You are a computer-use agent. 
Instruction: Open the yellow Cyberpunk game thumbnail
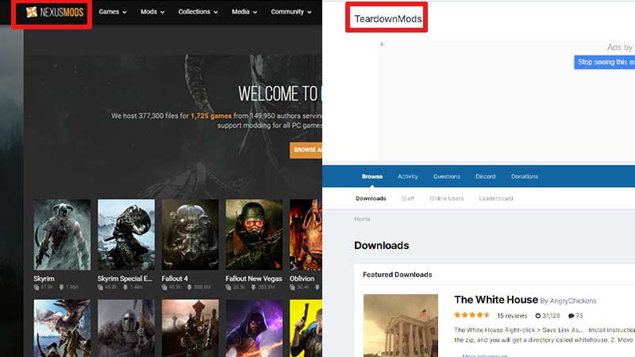(306, 328)
